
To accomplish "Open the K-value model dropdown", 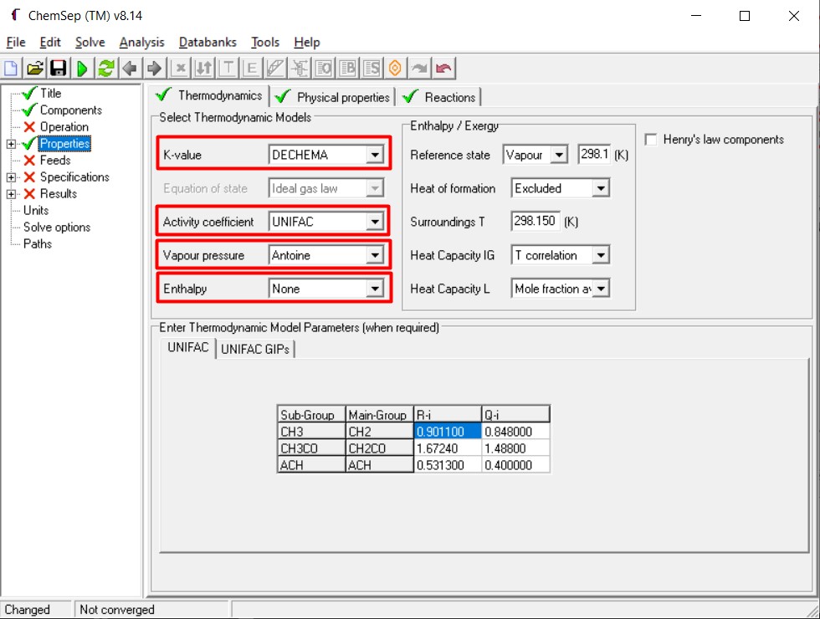I will click(x=375, y=155).
